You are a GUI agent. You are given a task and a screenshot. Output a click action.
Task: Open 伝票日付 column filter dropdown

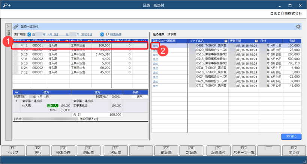28,41
